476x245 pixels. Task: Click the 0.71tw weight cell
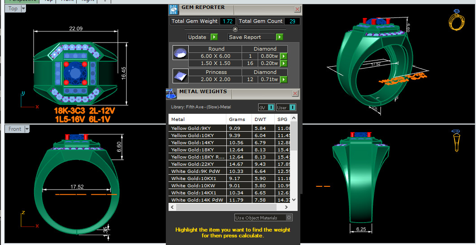(268, 79)
